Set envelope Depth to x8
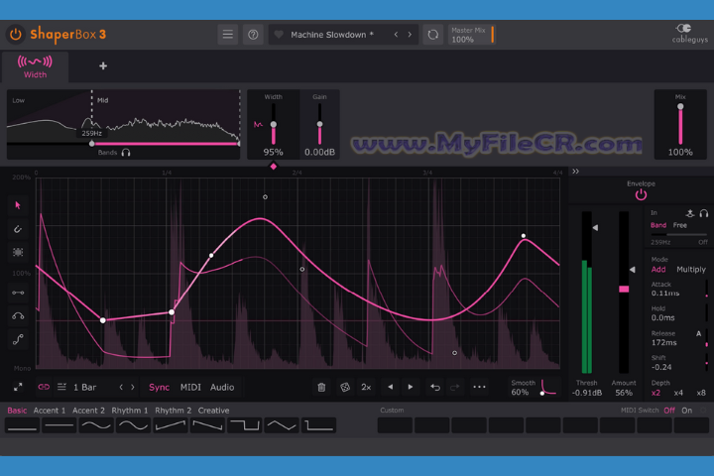This screenshot has width=714, height=476. 701,393
